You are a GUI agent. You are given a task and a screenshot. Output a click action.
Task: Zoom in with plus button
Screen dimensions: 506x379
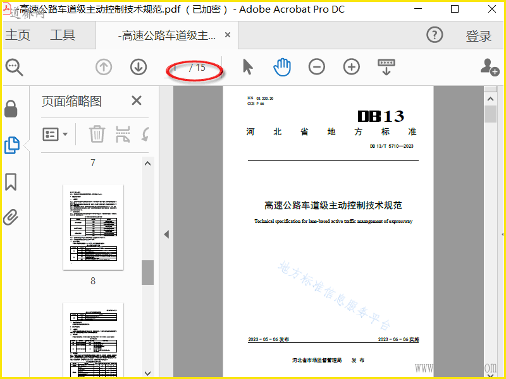352,68
